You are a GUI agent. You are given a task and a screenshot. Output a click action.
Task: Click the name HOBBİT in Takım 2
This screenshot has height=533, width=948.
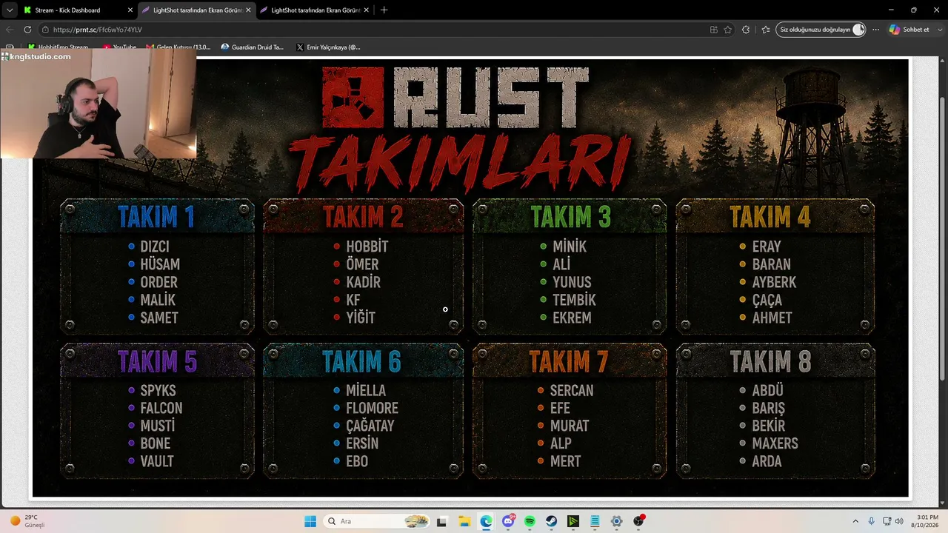point(367,247)
